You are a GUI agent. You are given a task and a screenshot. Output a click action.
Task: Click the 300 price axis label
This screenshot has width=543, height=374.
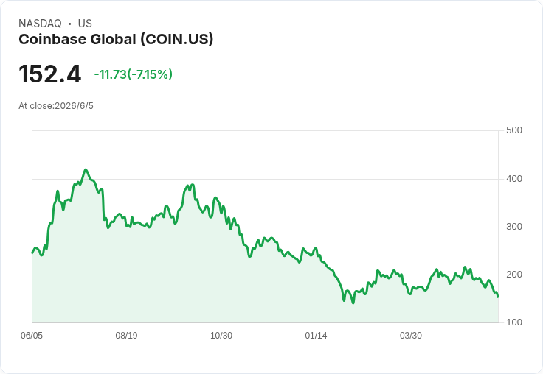click(514, 227)
